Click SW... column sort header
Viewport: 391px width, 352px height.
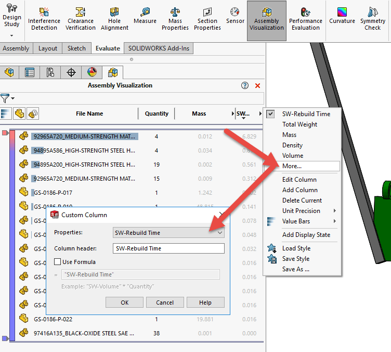pyautogui.click(x=243, y=114)
